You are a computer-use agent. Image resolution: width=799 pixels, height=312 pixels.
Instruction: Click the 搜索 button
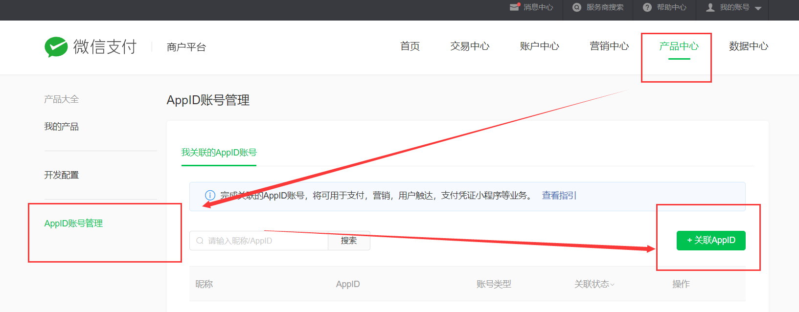[349, 241]
